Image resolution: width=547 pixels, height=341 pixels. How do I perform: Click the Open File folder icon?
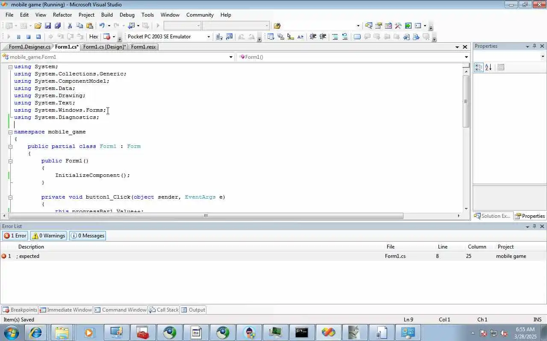pyautogui.click(x=38, y=26)
